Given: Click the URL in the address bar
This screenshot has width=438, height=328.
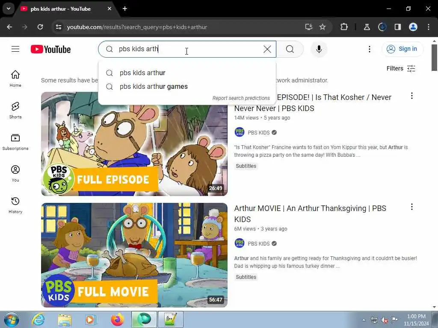Looking at the screenshot, I should coord(137,27).
